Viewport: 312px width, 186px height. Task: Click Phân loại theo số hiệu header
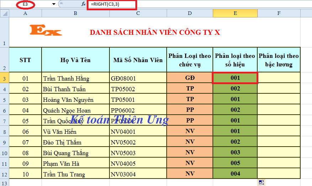pos(235,60)
